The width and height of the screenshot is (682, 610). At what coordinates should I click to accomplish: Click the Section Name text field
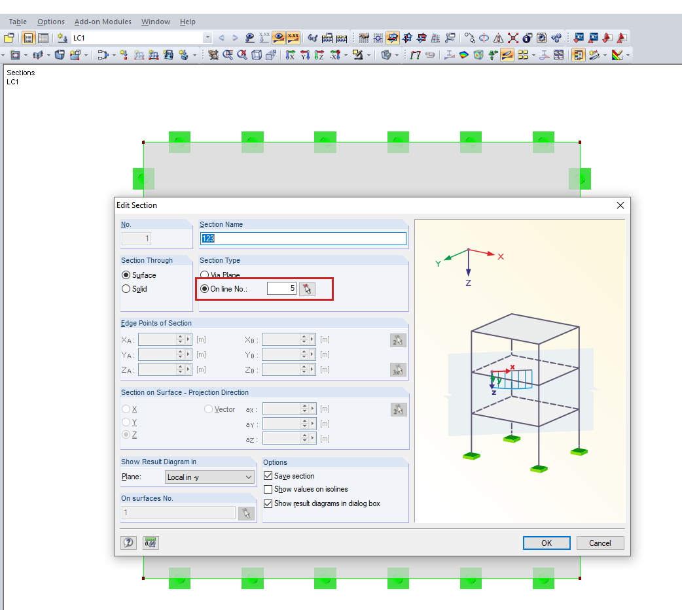coord(303,238)
